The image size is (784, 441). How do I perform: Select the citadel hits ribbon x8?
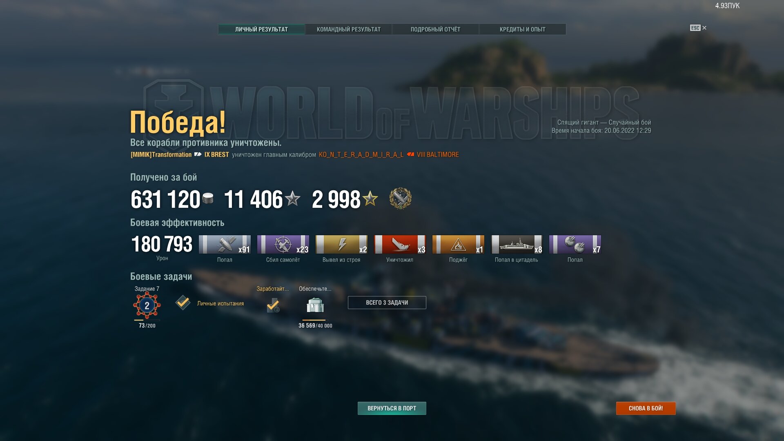517,244
